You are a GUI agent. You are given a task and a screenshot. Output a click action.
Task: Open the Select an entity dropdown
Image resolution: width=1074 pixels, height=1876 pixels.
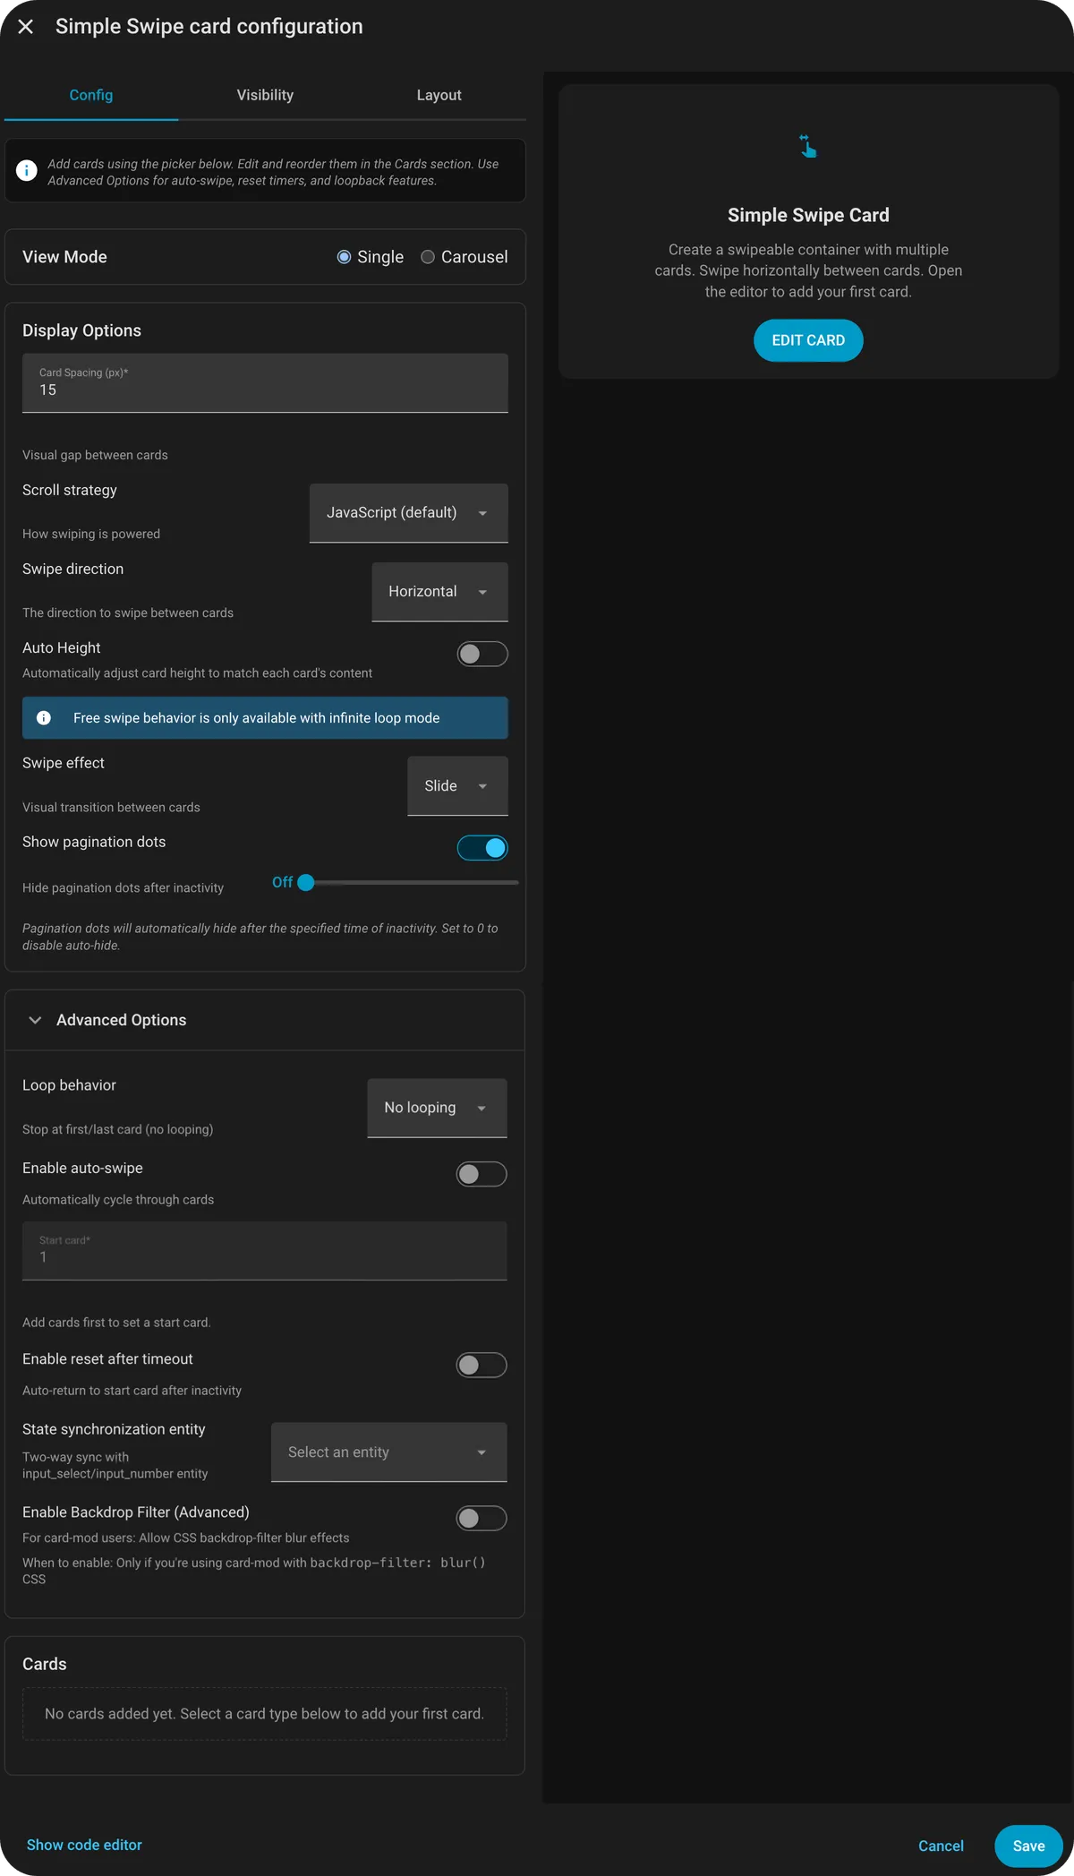389,1452
